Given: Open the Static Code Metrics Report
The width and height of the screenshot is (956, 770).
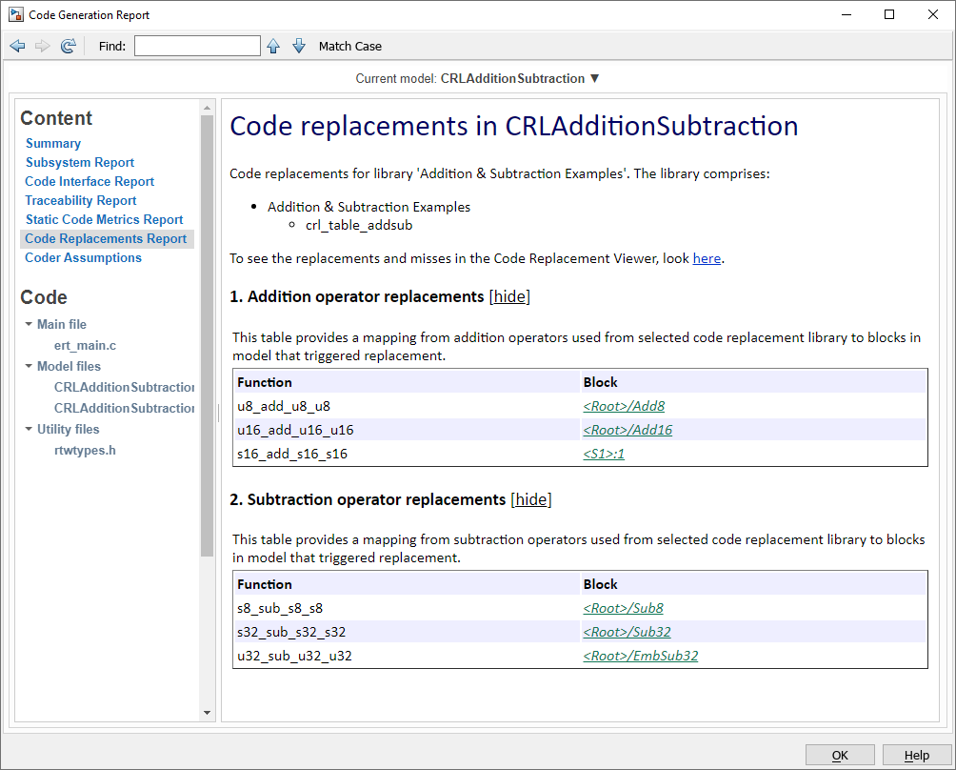Looking at the screenshot, I should [105, 219].
